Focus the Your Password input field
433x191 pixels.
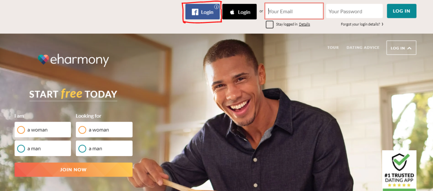pos(354,11)
